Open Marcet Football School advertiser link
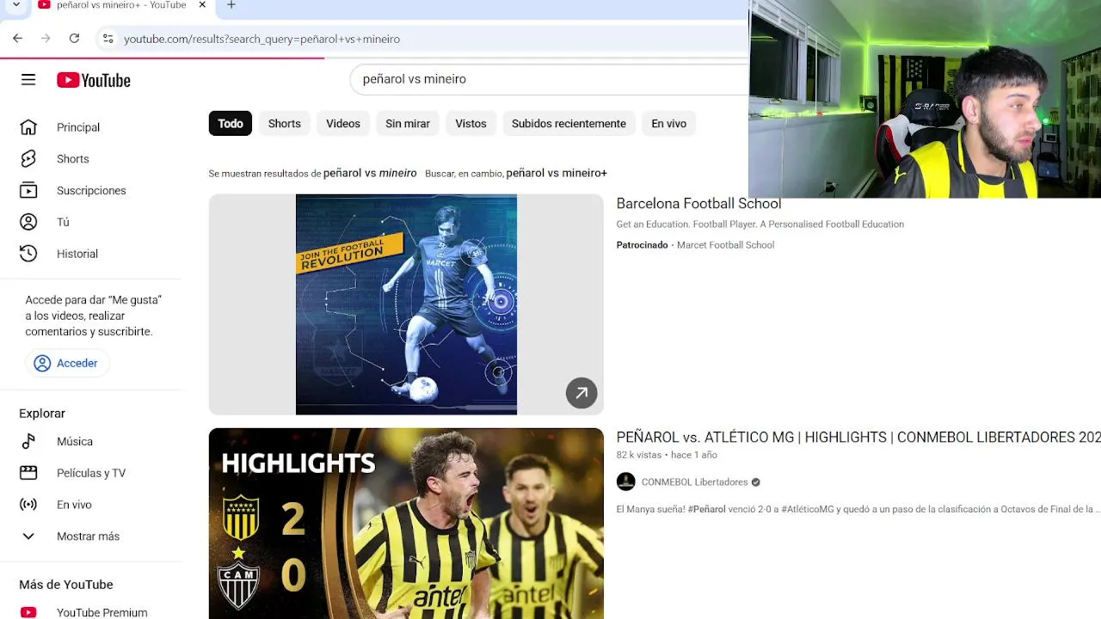This screenshot has height=619, width=1101. [725, 245]
